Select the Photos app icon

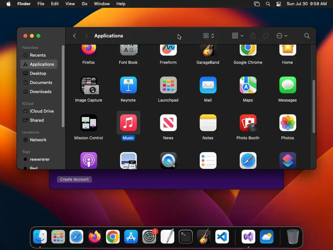pyautogui.click(x=287, y=123)
